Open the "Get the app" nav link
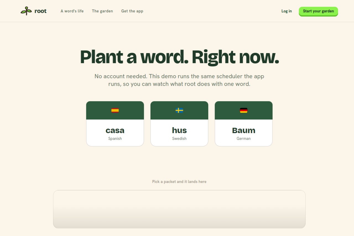354x236 pixels. [132, 11]
